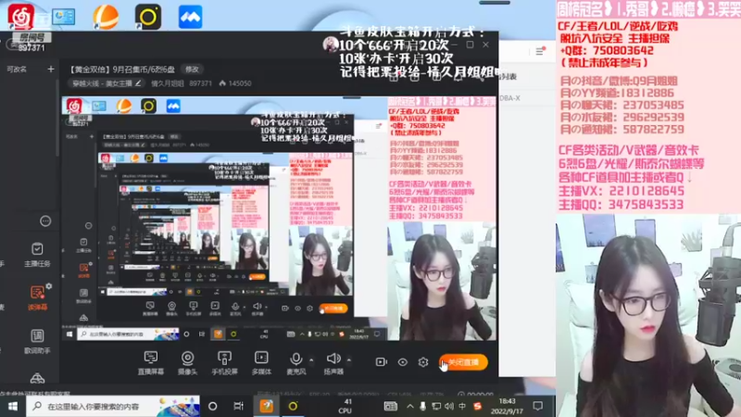Select the 手机投屏 phone casting source
This screenshot has height=417, width=741.
[x=224, y=362]
